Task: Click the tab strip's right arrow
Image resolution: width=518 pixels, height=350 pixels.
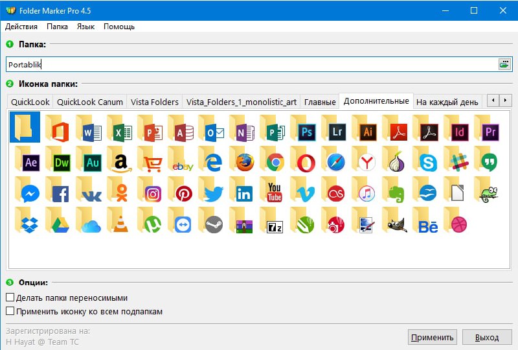Action: [505, 100]
